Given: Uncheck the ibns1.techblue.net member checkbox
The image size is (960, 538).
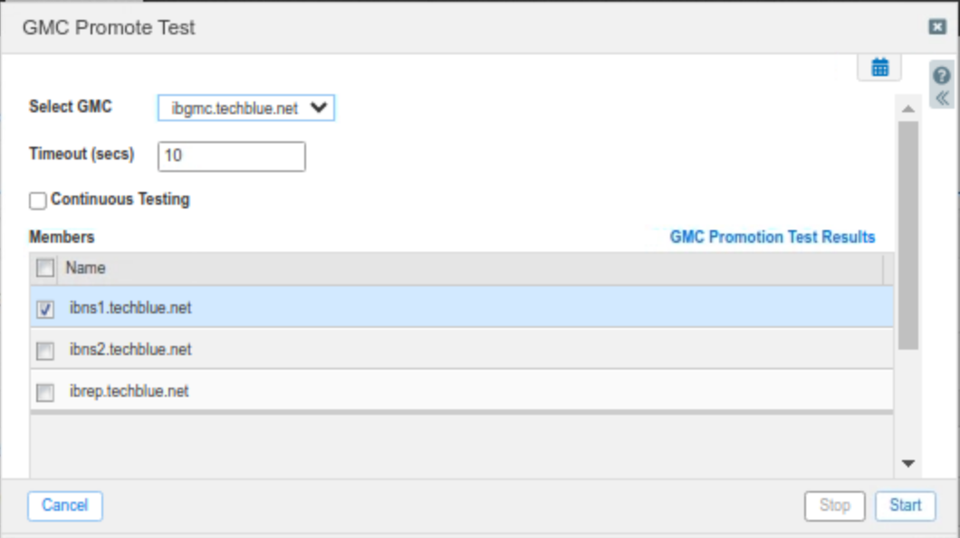Looking at the screenshot, I should 45,309.
